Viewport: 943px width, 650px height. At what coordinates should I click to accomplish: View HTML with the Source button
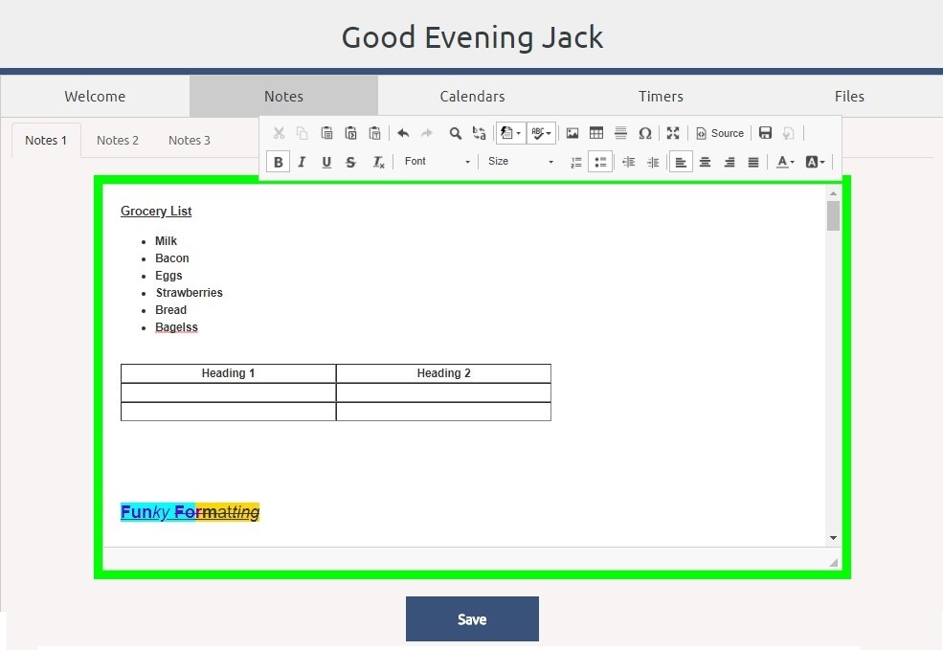[x=720, y=134]
